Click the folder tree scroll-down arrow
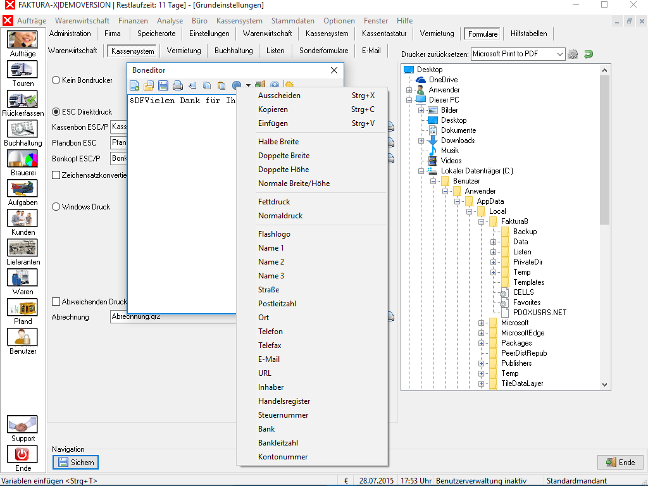648x486 pixels. click(x=604, y=384)
